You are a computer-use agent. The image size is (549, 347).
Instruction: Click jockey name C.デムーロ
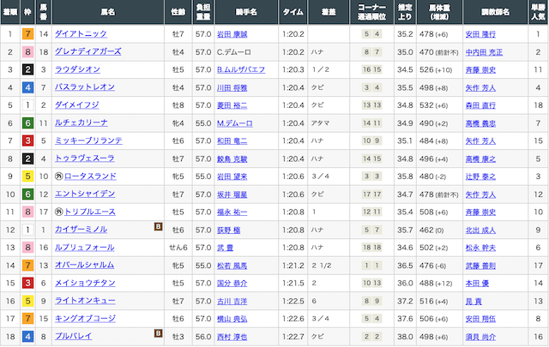point(233,52)
